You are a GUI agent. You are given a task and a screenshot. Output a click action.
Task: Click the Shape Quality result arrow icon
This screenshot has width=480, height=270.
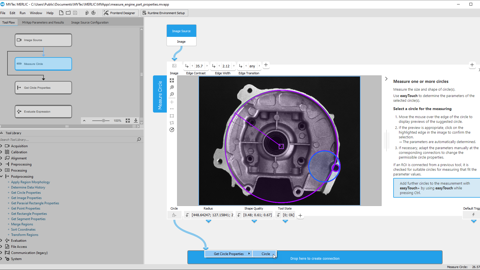(x=239, y=215)
